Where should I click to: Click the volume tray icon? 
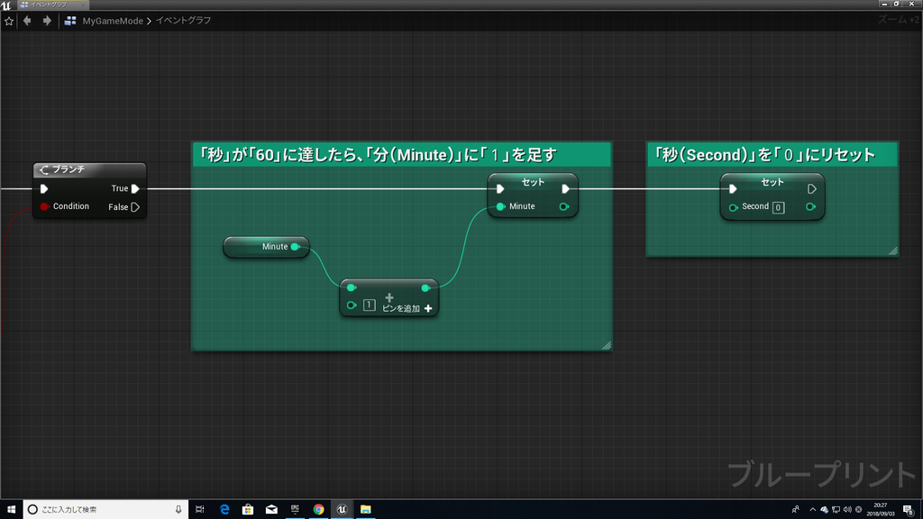(847, 510)
